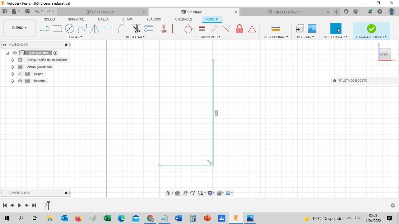Choose the Trim scissors tool

pyautogui.click(x=136, y=29)
